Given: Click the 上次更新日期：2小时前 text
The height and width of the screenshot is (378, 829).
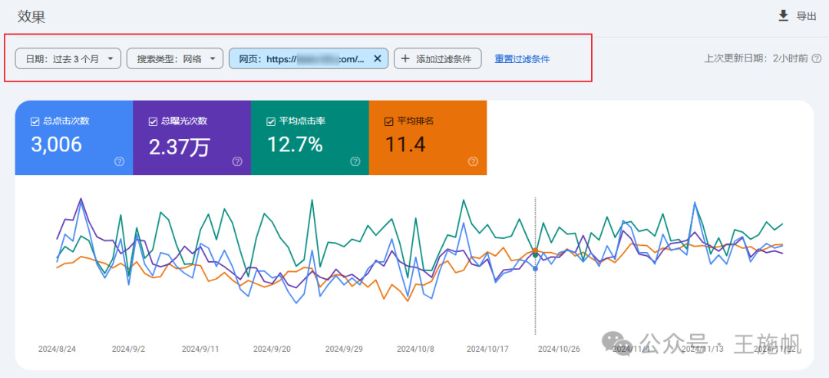Looking at the screenshot, I should [x=756, y=58].
